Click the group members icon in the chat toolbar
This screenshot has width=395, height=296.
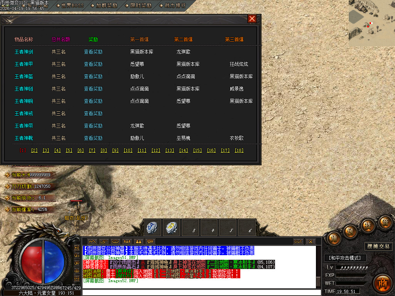pyautogui.click(x=127, y=242)
